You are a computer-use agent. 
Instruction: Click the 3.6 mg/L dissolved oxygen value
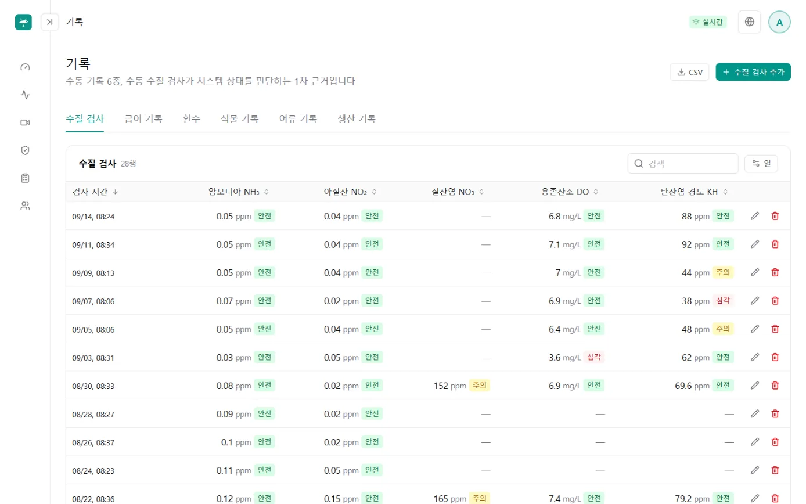coord(564,358)
